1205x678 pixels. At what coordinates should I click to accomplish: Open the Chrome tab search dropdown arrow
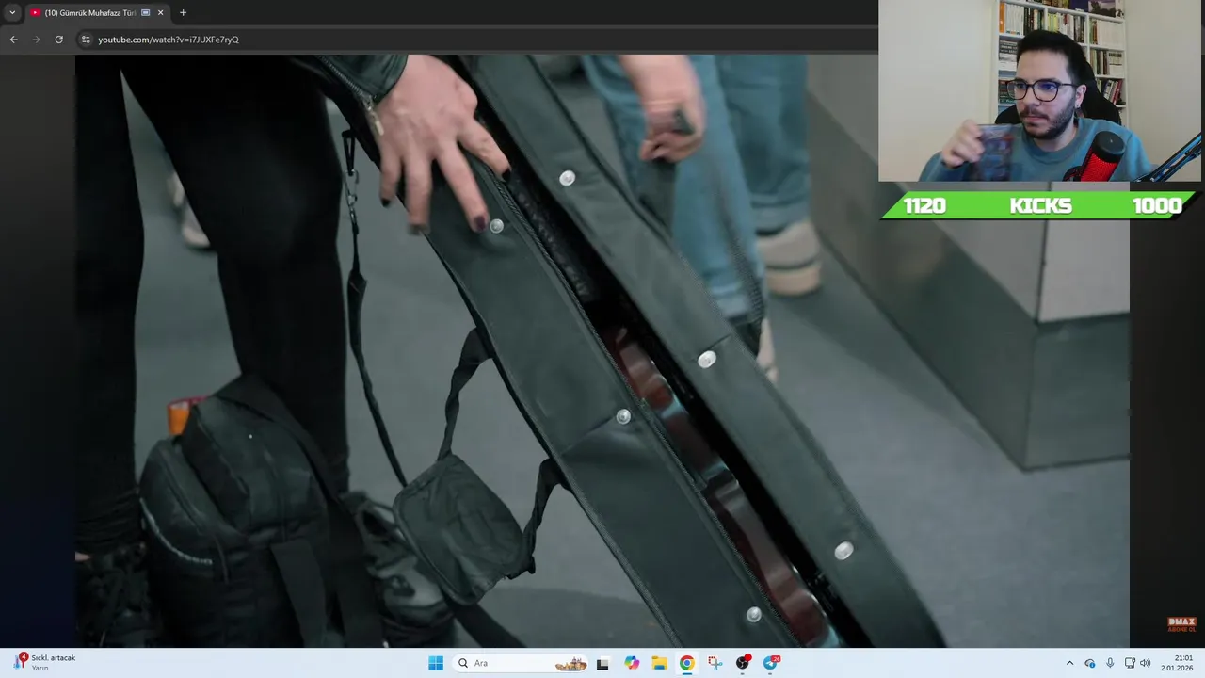pos(12,12)
